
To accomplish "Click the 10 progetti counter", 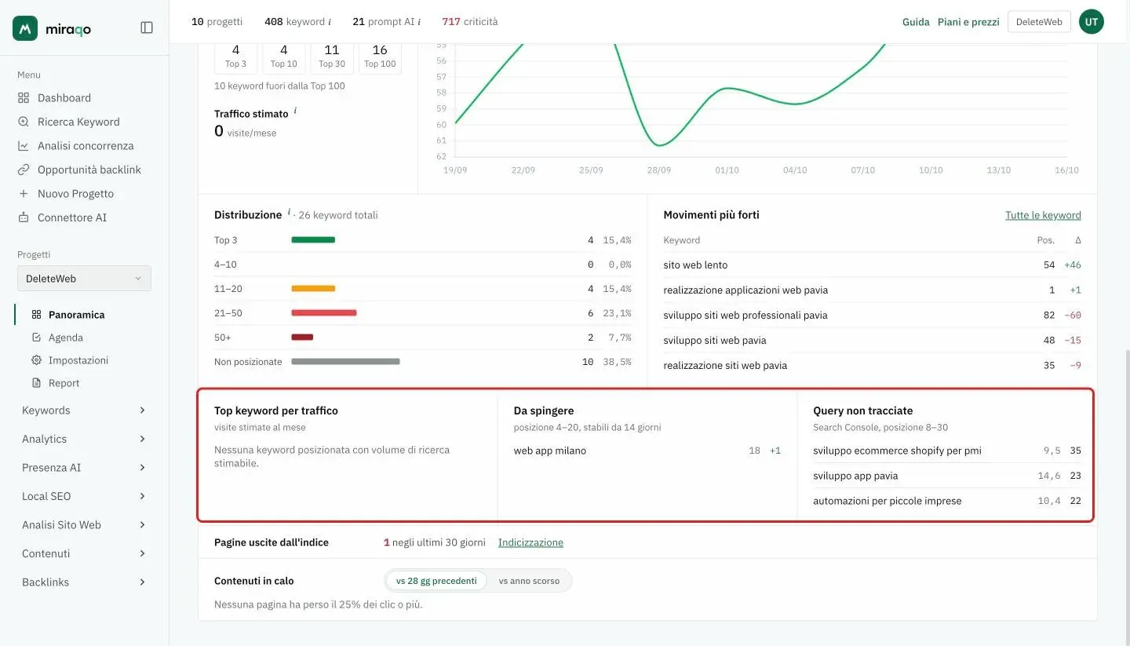I will pyautogui.click(x=217, y=22).
